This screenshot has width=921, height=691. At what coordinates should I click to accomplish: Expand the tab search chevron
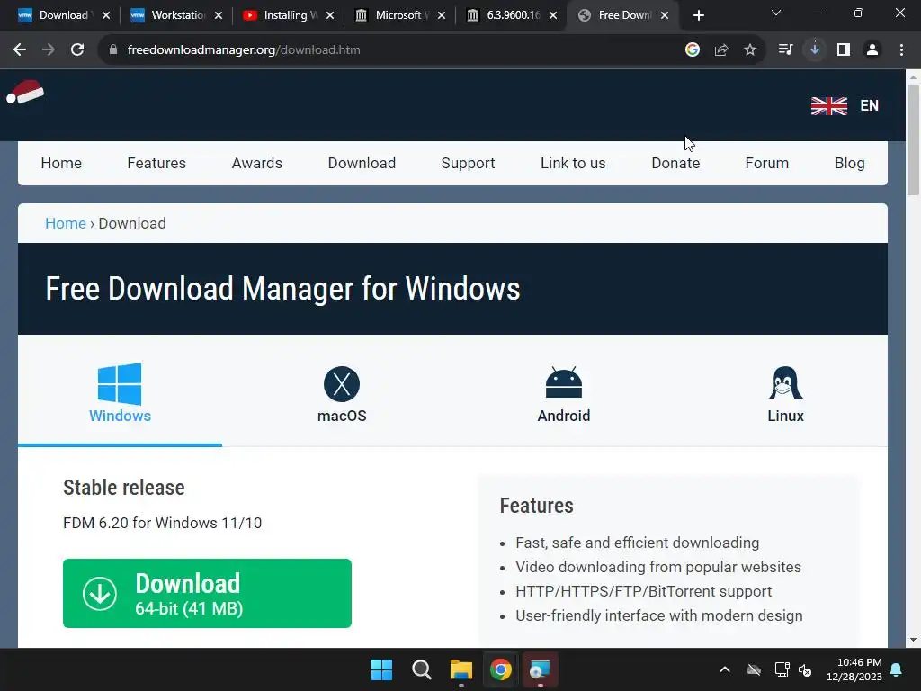[776, 13]
